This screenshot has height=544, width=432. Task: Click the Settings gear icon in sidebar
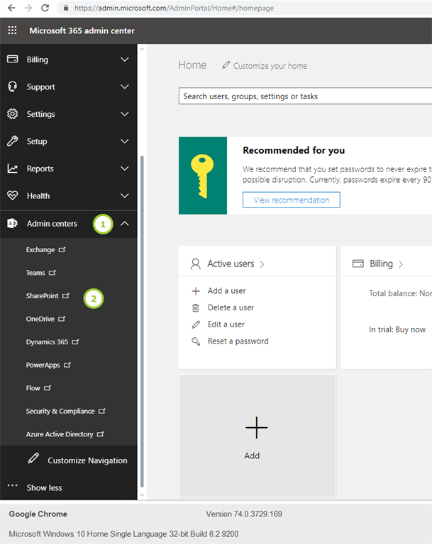point(13,114)
